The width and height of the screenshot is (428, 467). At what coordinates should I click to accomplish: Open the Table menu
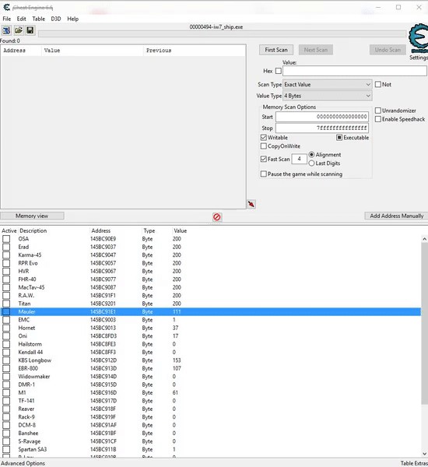click(x=38, y=19)
